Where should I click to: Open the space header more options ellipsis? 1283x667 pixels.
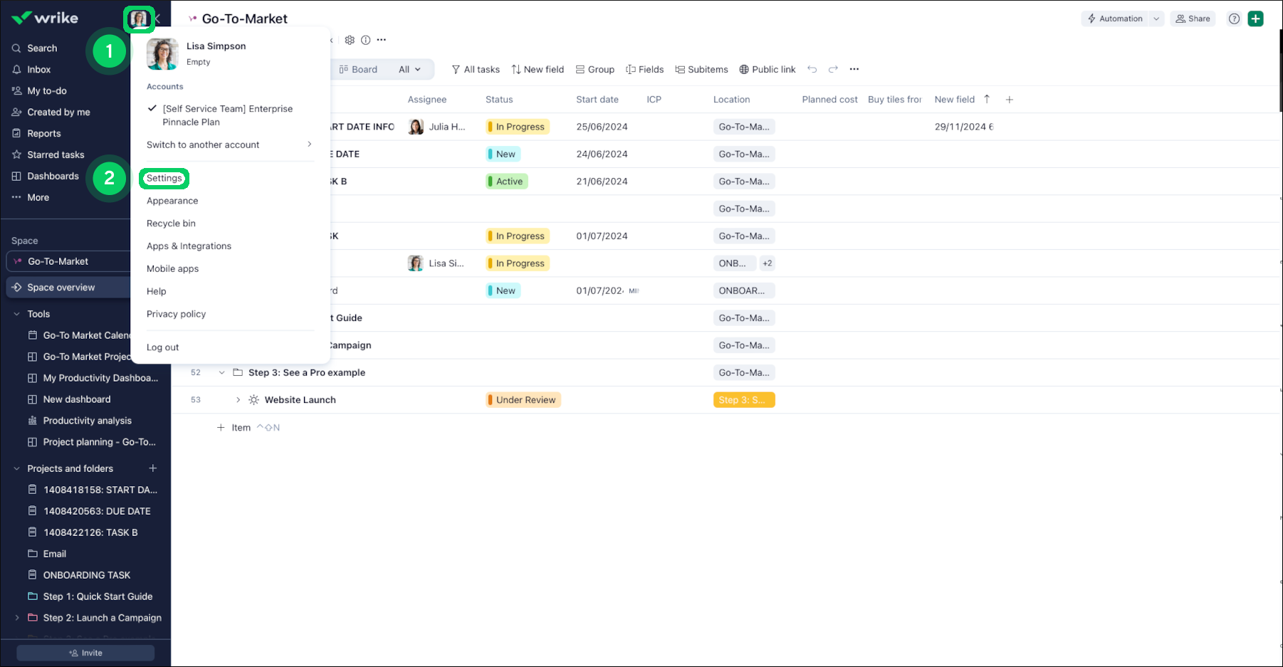pyautogui.click(x=382, y=40)
